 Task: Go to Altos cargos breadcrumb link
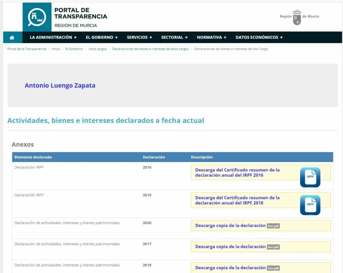[x=97, y=49]
